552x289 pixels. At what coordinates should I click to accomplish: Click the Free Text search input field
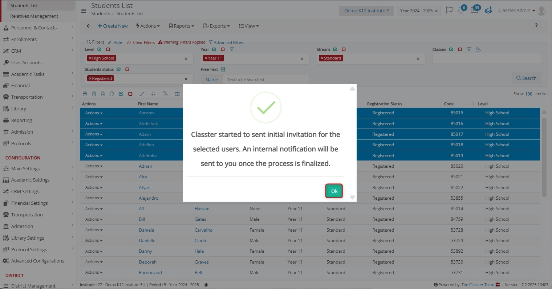coord(266,80)
